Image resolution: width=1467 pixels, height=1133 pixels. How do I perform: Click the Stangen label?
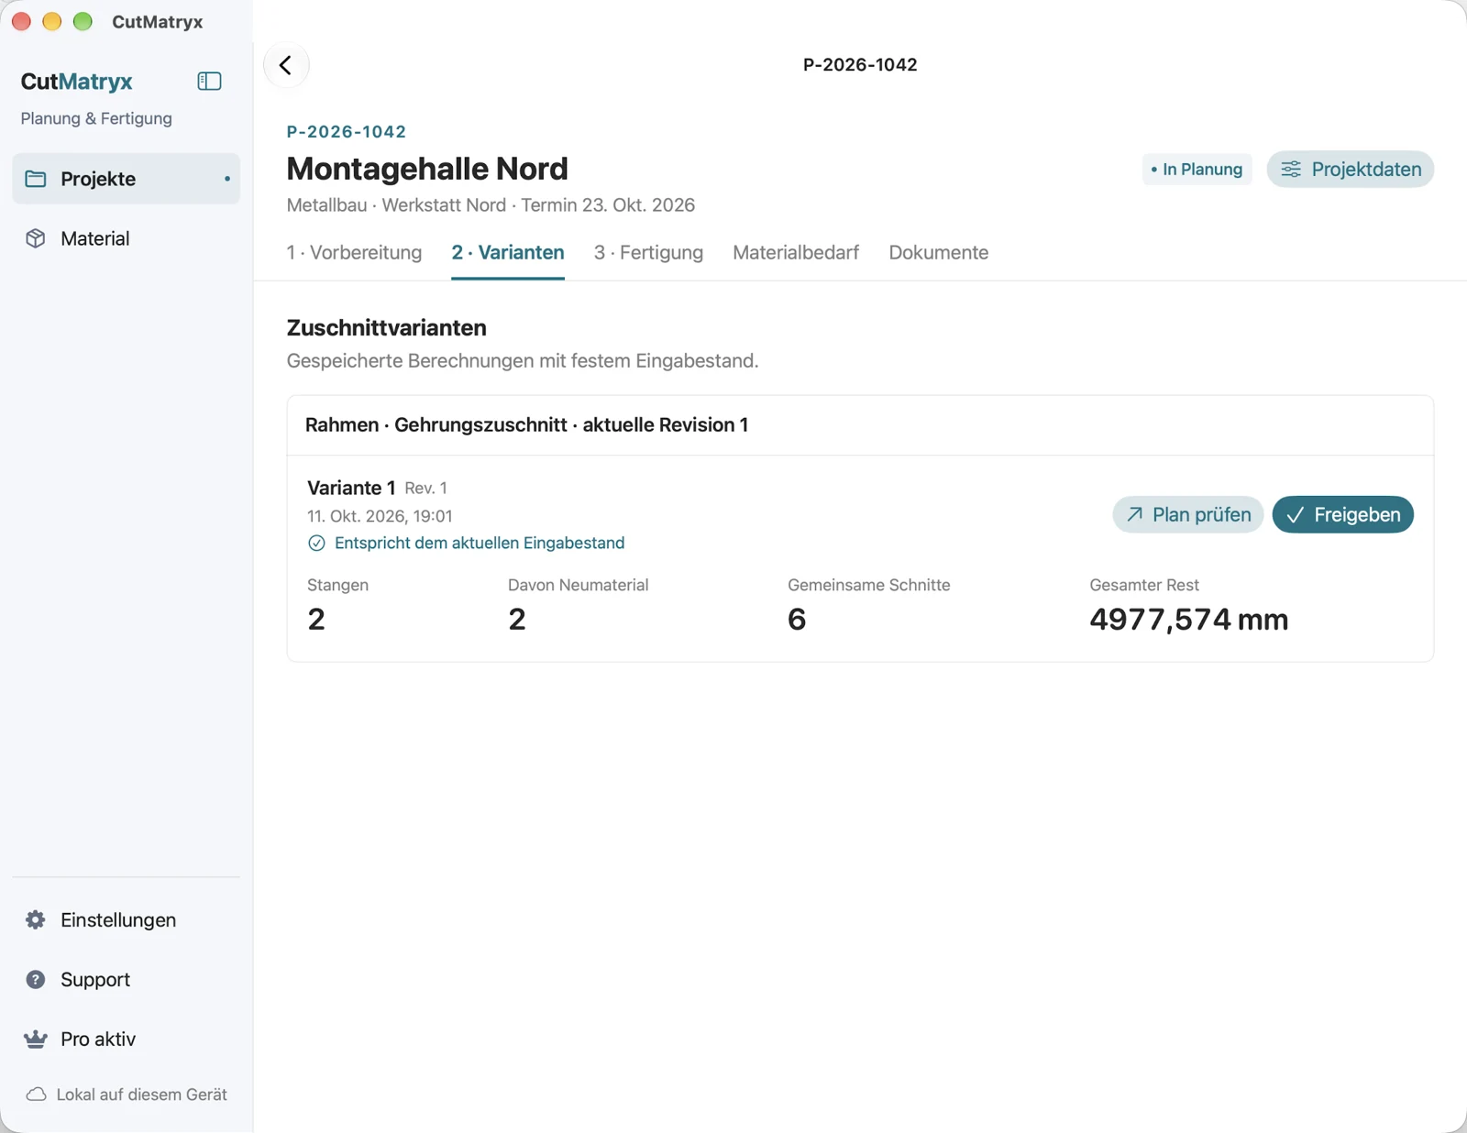coord(337,585)
